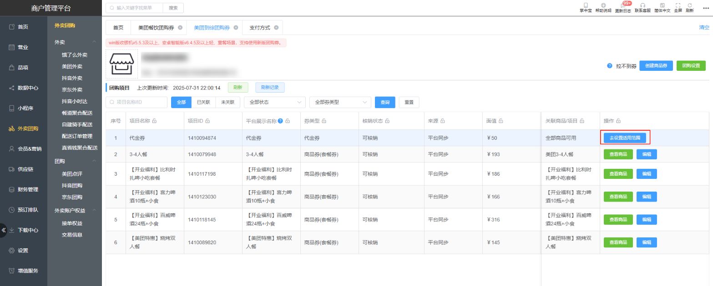This screenshot has width=713, height=286.
Task: Close the 美团到综团购券 tab
Action: [x=236, y=28]
